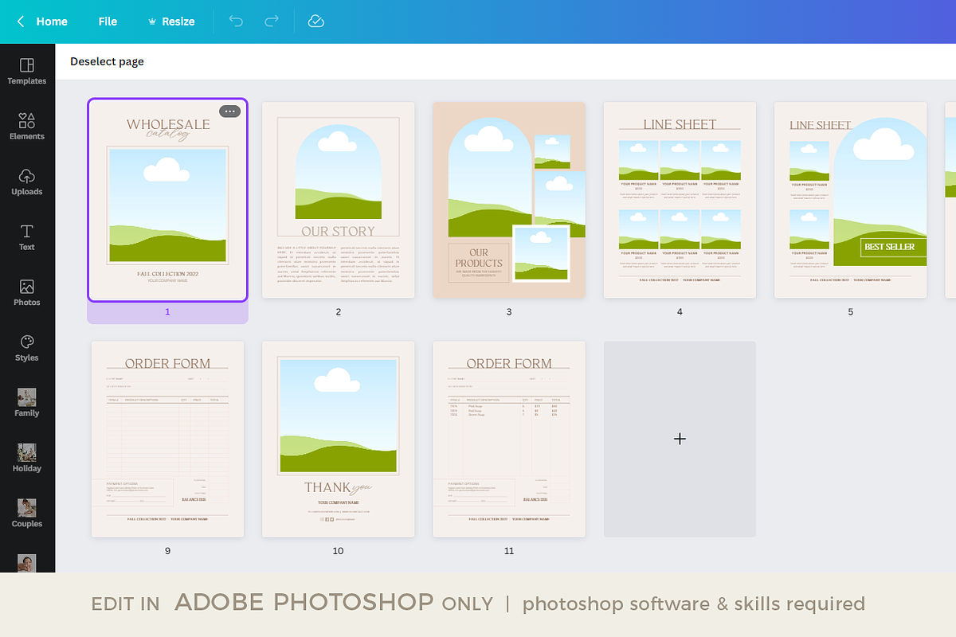Viewport: 956px width, 637px height.
Task: Select page 10 Thank You thumbnail
Action: point(339,440)
